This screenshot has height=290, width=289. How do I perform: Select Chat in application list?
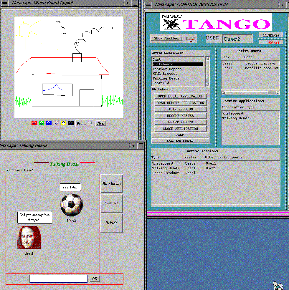(178, 59)
